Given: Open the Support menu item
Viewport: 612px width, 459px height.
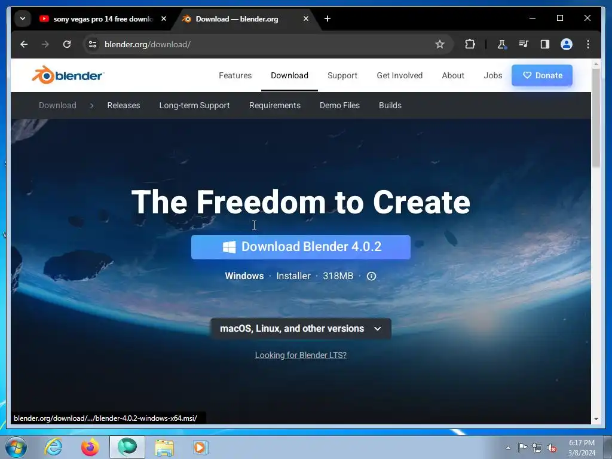Looking at the screenshot, I should coord(342,75).
